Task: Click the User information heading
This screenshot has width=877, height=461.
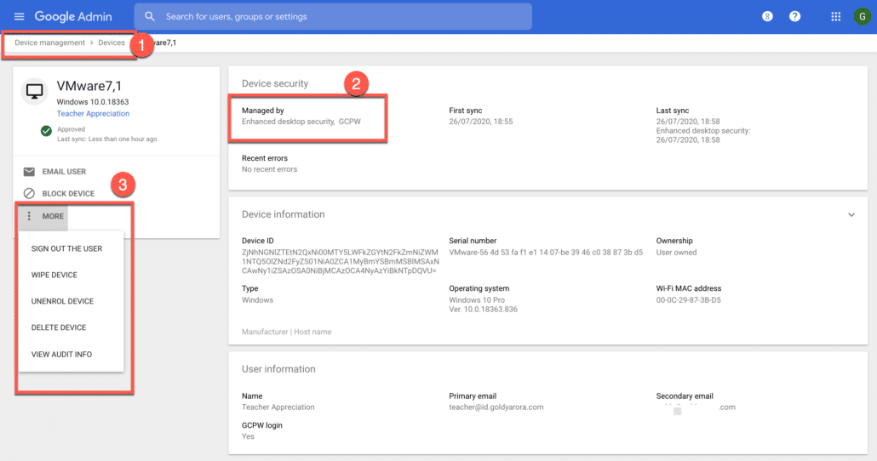Action: [x=278, y=369]
